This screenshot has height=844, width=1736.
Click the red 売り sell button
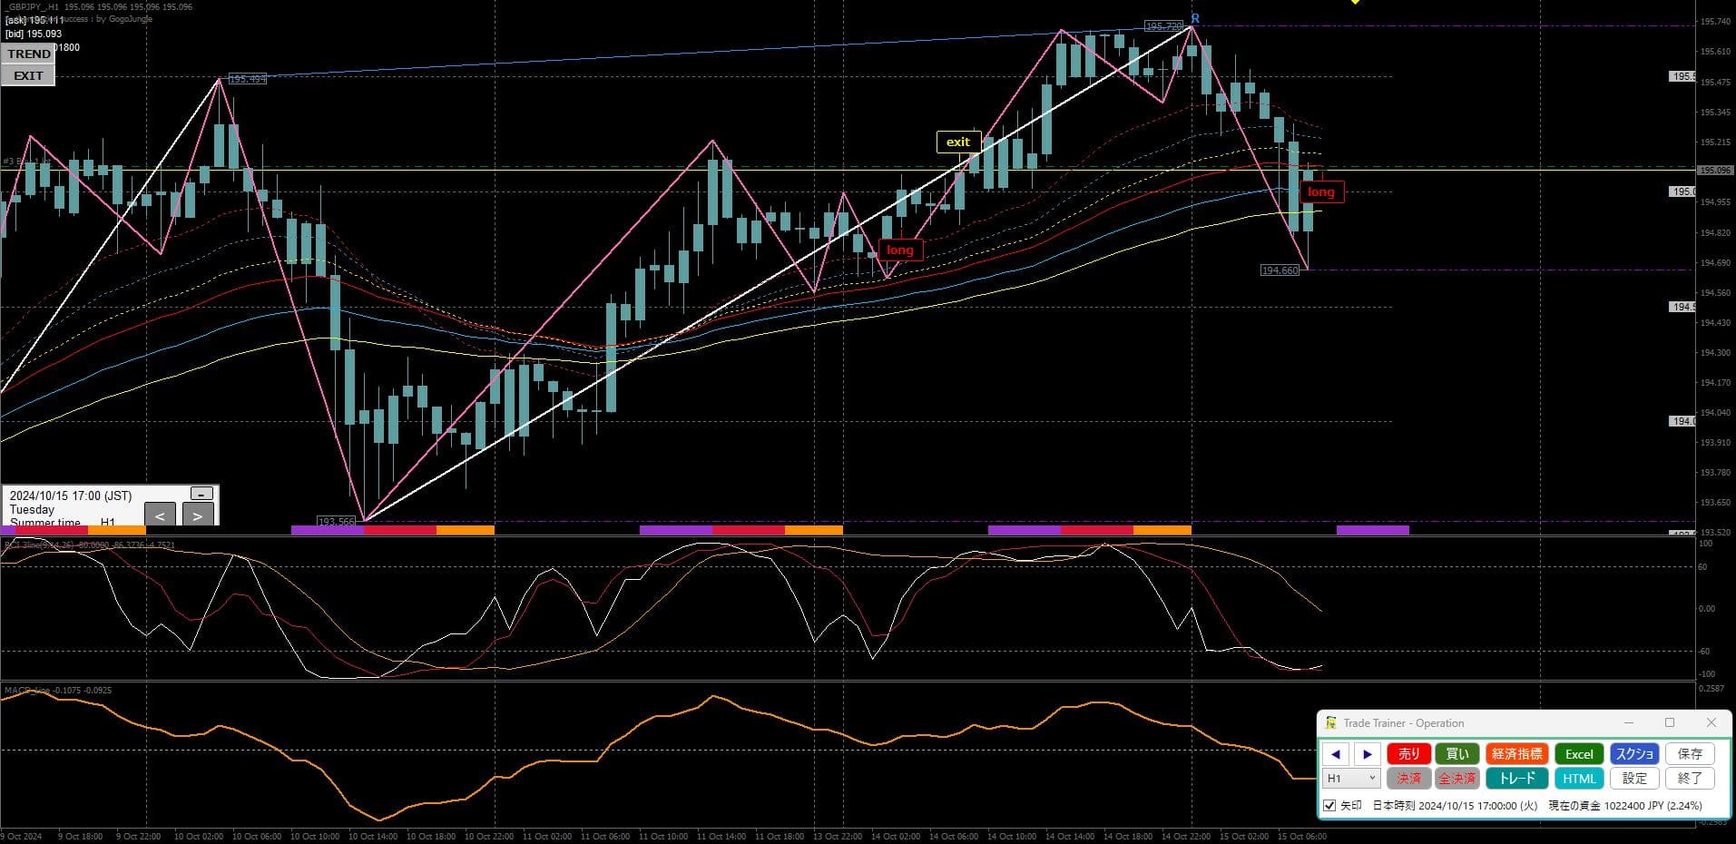tap(1408, 754)
